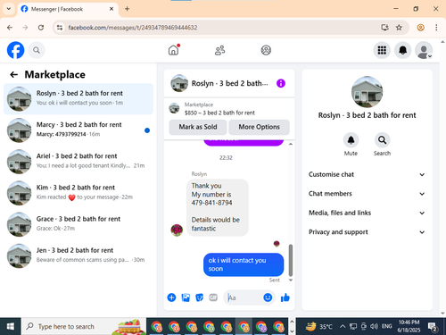
Task: Send a thumbs-up like
Action: coord(285,297)
